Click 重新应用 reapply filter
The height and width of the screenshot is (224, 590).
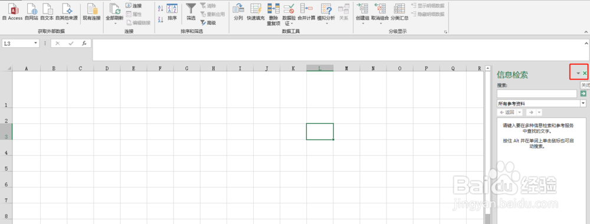tap(212, 14)
